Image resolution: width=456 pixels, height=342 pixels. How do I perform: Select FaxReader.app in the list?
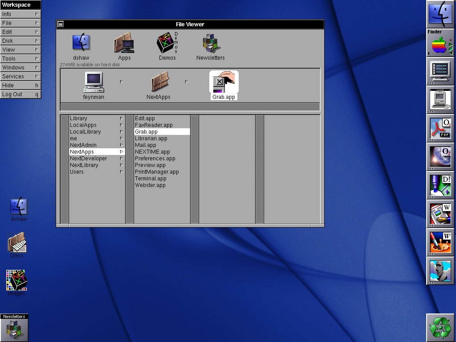click(162, 125)
